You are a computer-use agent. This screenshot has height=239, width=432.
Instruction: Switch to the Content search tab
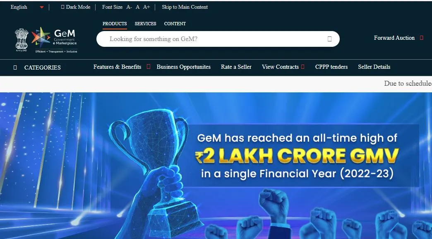click(x=175, y=24)
